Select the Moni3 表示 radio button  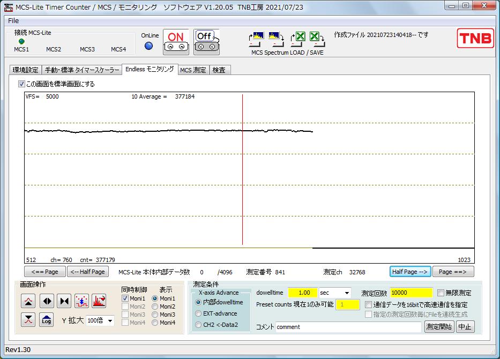tap(155, 315)
